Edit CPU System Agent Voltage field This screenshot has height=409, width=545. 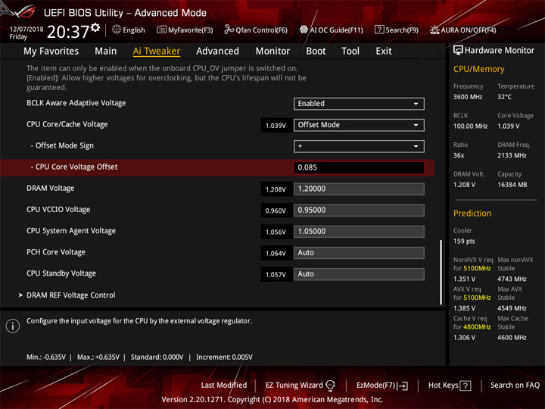pos(359,231)
